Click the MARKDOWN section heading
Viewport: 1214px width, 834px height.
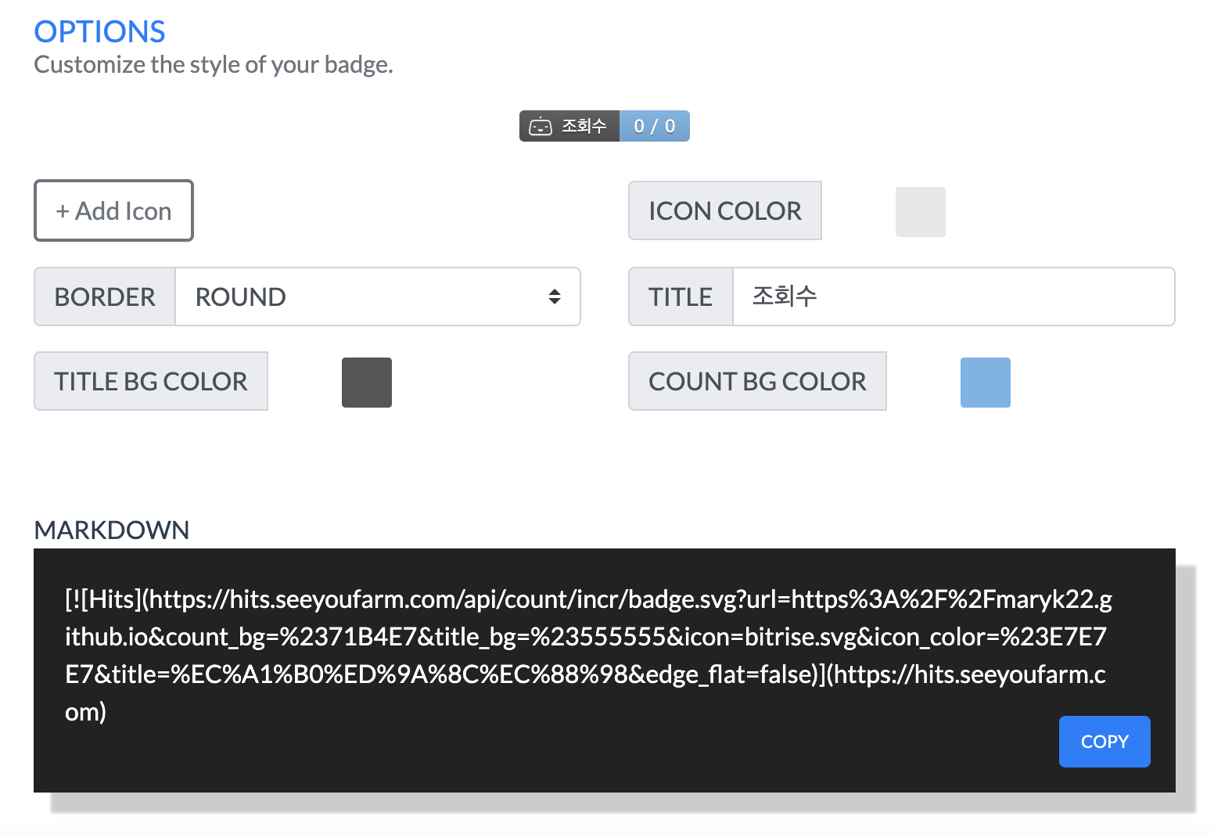click(x=112, y=530)
